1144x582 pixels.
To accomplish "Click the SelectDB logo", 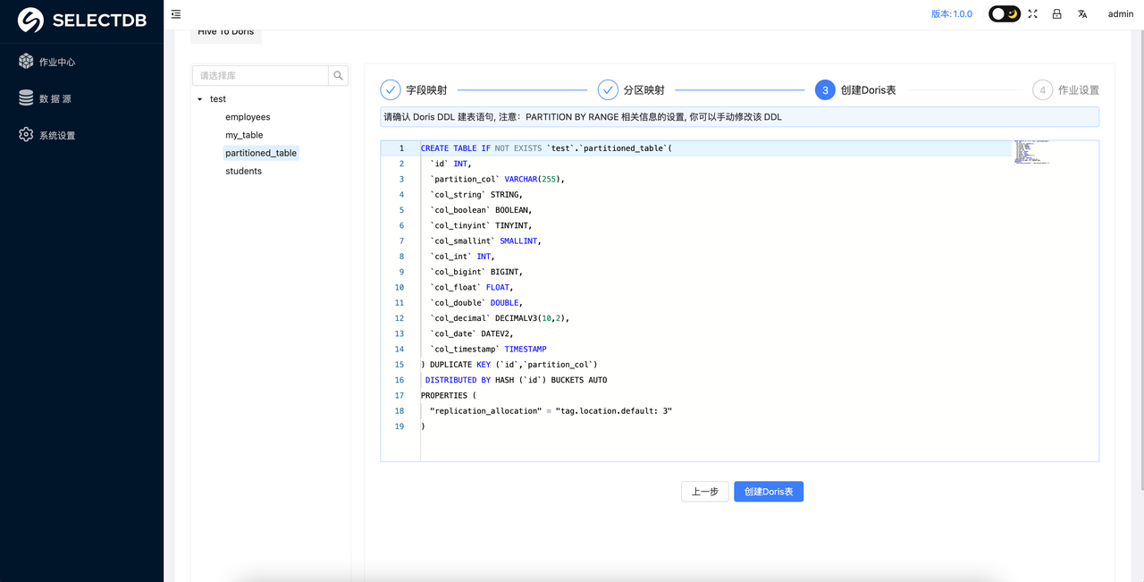I will click(81, 20).
